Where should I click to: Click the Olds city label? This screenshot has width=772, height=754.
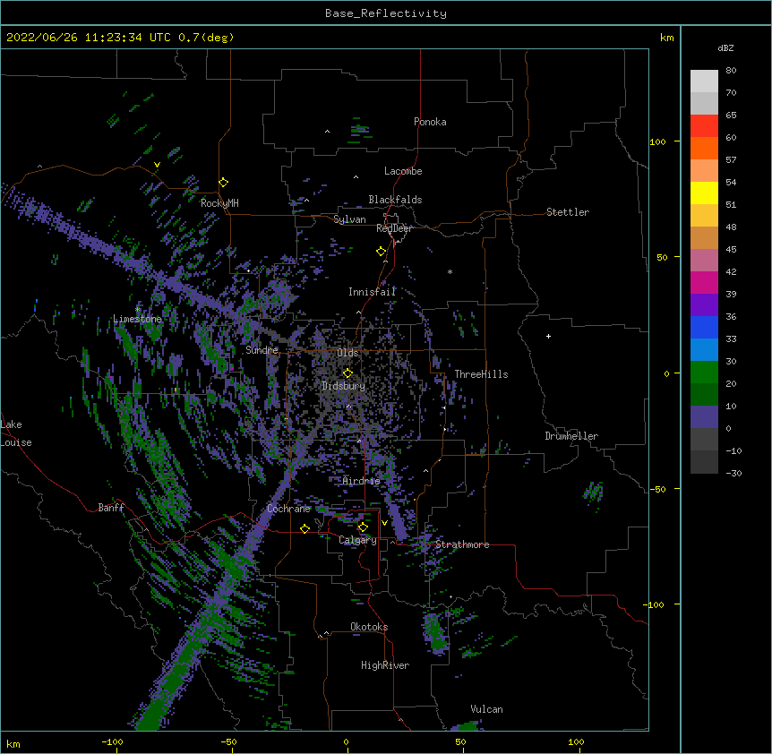[347, 353]
